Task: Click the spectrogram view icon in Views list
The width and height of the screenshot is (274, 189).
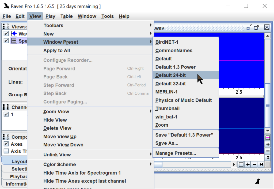Action: click(x=14, y=41)
